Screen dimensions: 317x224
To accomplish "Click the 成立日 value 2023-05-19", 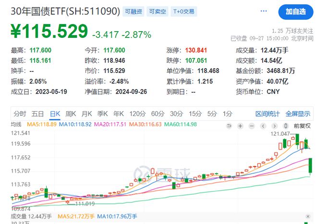I will (x=51, y=92).
